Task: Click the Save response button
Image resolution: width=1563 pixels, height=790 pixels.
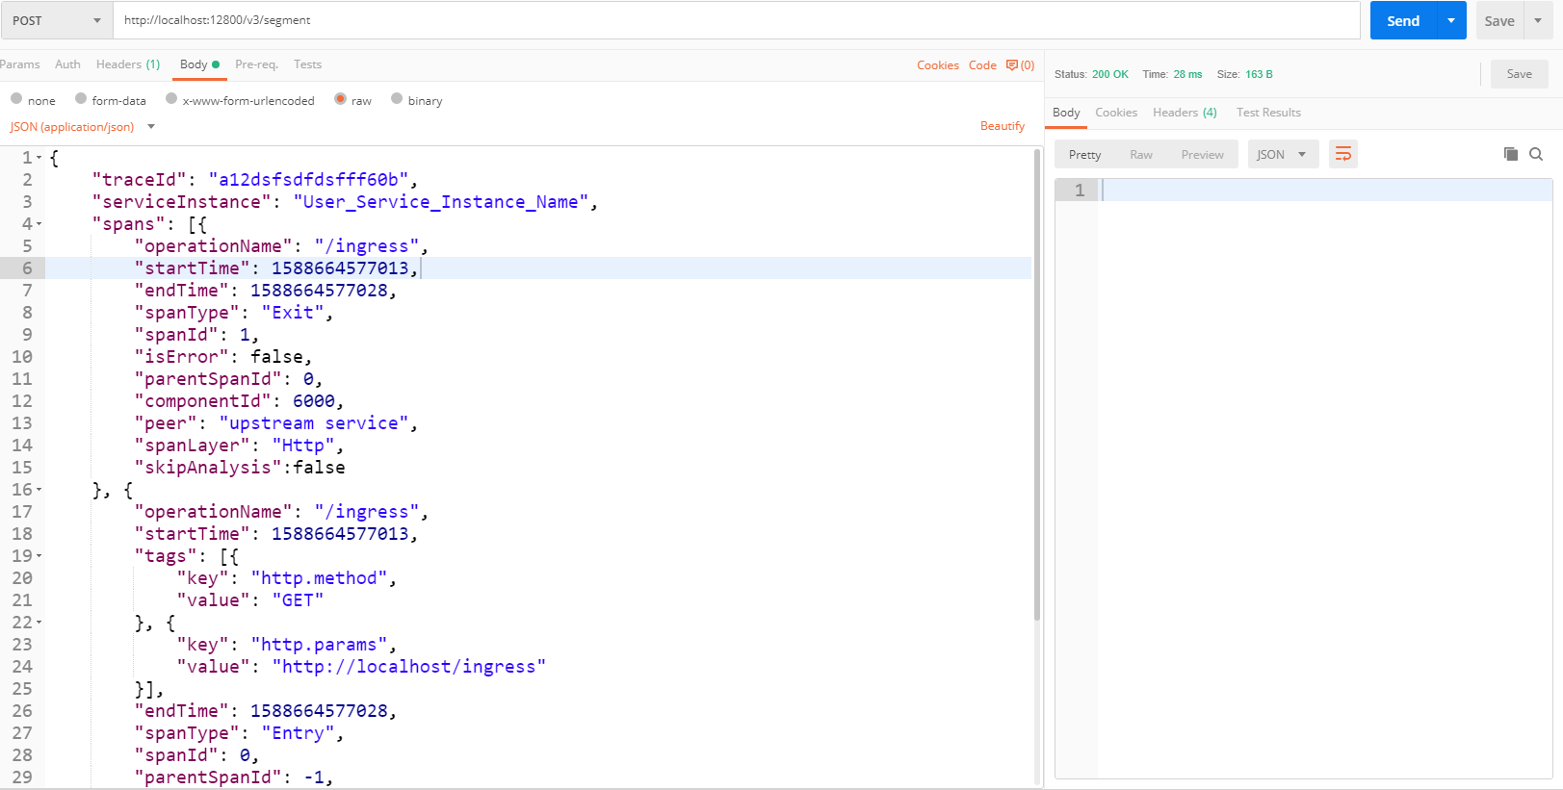Action: pos(1520,74)
